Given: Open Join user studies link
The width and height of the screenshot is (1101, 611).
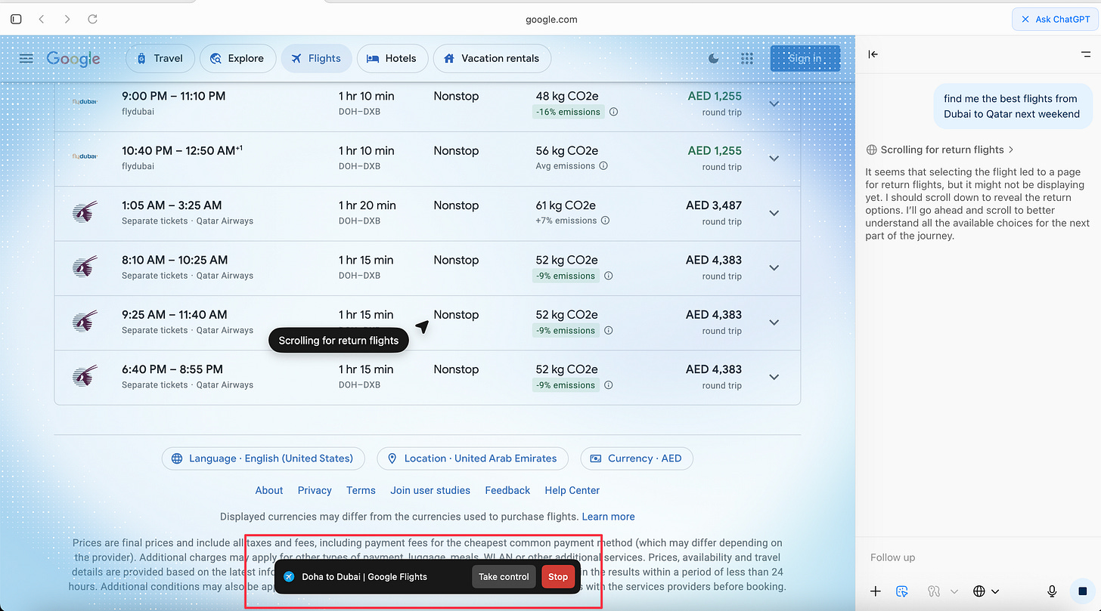Looking at the screenshot, I should point(430,490).
